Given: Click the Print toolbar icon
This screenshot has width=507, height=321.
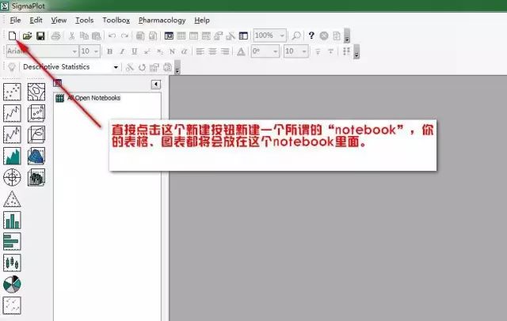Looking at the screenshot, I should coord(56,36).
